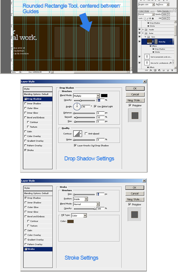The width and height of the screenshot is (178, 272).
Task: Open Multiply blend mode dropdown in Drop Shadow
Action: point(87,96)
